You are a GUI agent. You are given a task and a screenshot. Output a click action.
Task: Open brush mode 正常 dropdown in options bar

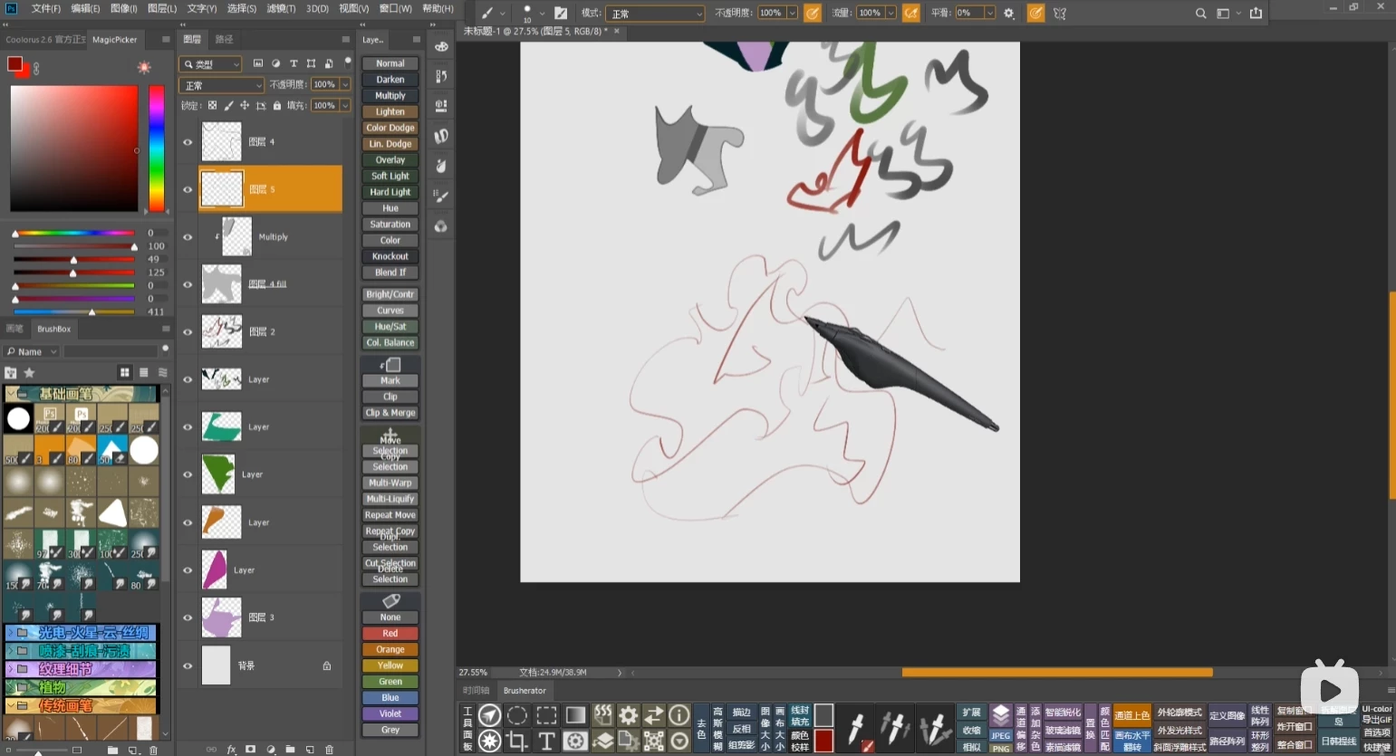(x=655, y=14)
